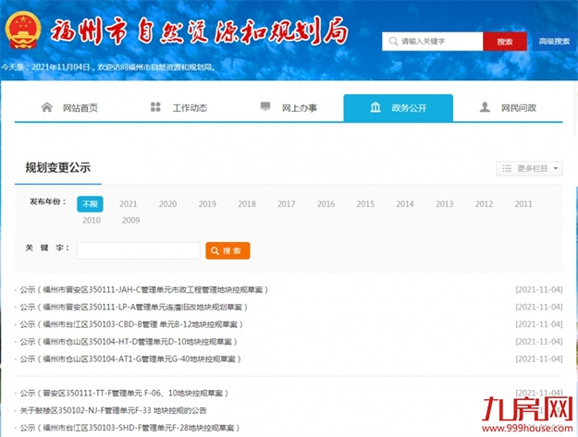Filter by year 2016
This screenshot has height=437, width=578.
pos(326,204)
